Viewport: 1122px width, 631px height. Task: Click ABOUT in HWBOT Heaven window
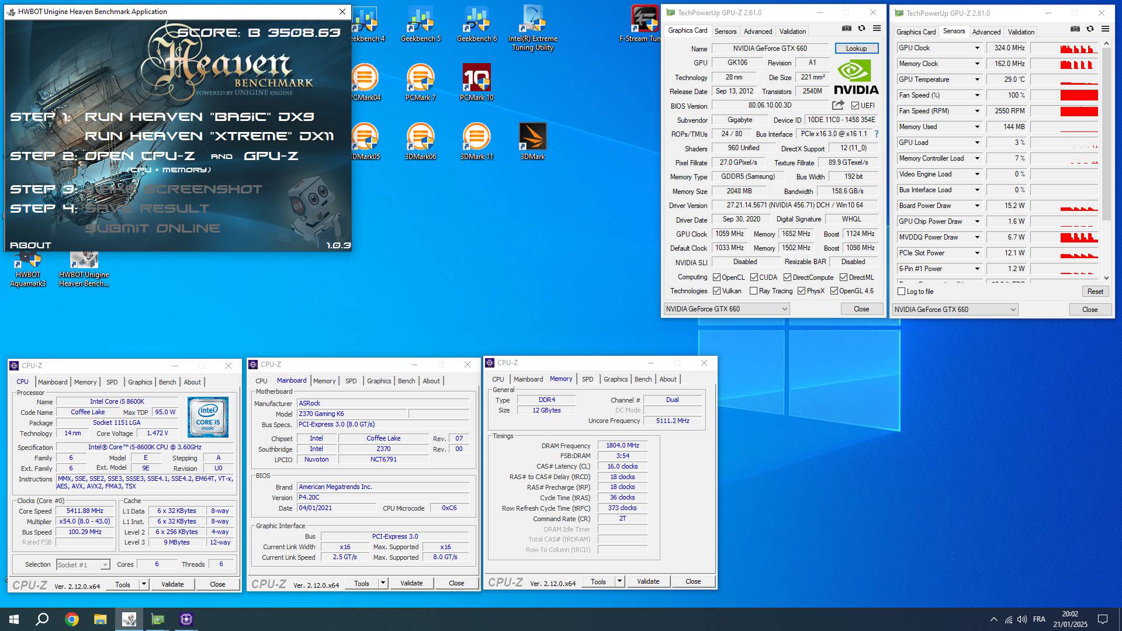pyautogui.click(x=31, y=245)
